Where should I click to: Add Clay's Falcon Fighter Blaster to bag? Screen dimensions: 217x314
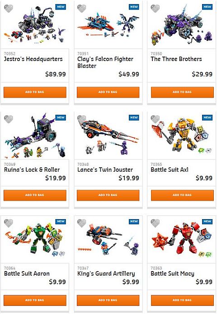108,92
